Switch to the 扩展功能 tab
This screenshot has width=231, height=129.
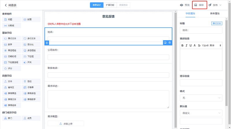pyautogui.click(x=110, y=5)
